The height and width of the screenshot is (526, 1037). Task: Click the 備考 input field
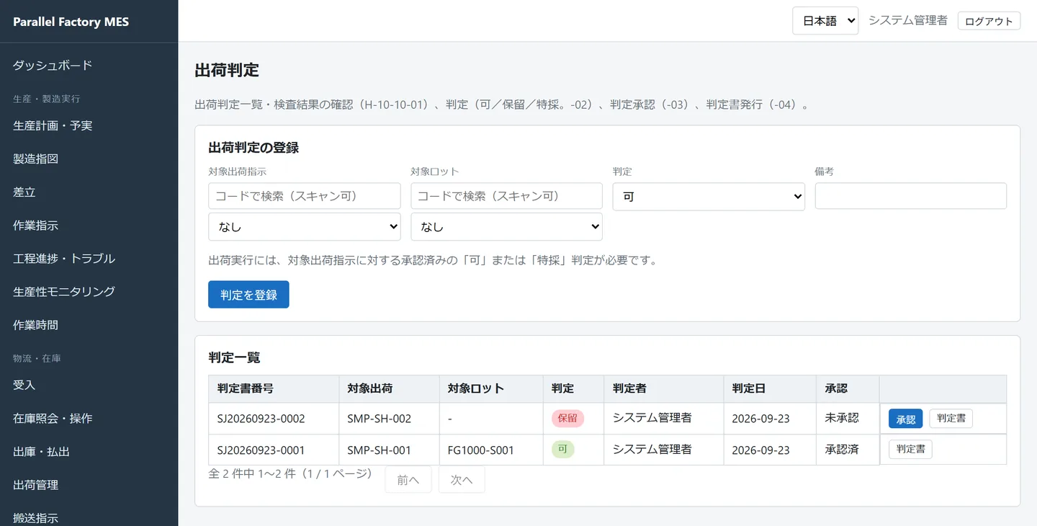pyautogui.click(x=911, y=196)
